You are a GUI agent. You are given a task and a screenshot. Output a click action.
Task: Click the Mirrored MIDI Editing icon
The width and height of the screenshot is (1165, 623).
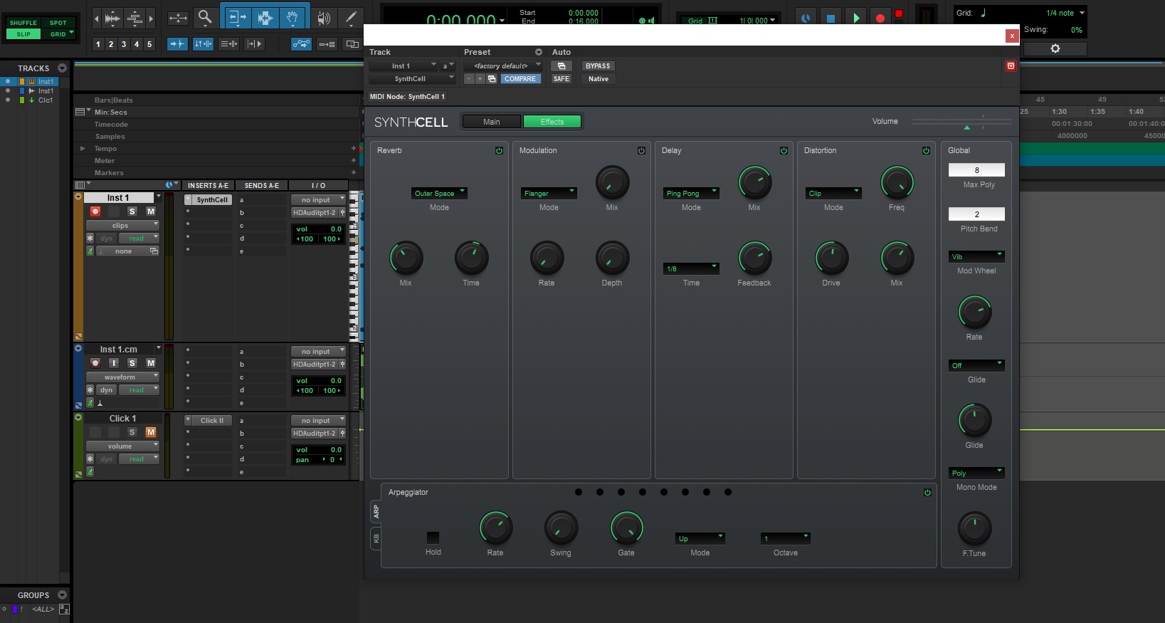coord(327,44)
